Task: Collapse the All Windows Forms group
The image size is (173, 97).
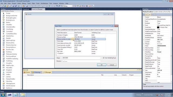Action: (x=2, y=11)
